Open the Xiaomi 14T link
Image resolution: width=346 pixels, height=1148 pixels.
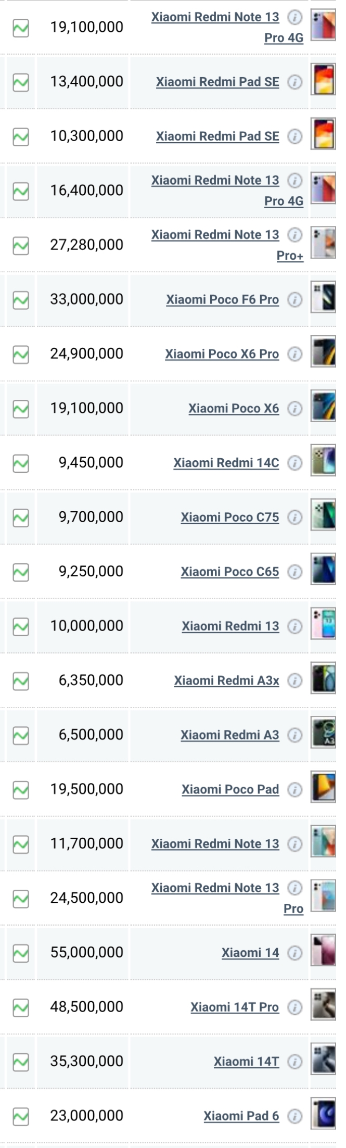point(247,1062)
